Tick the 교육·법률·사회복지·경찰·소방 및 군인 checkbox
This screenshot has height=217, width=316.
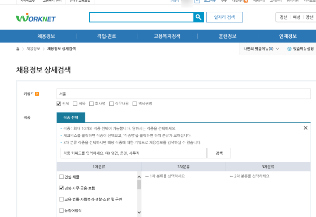point(62,199)
